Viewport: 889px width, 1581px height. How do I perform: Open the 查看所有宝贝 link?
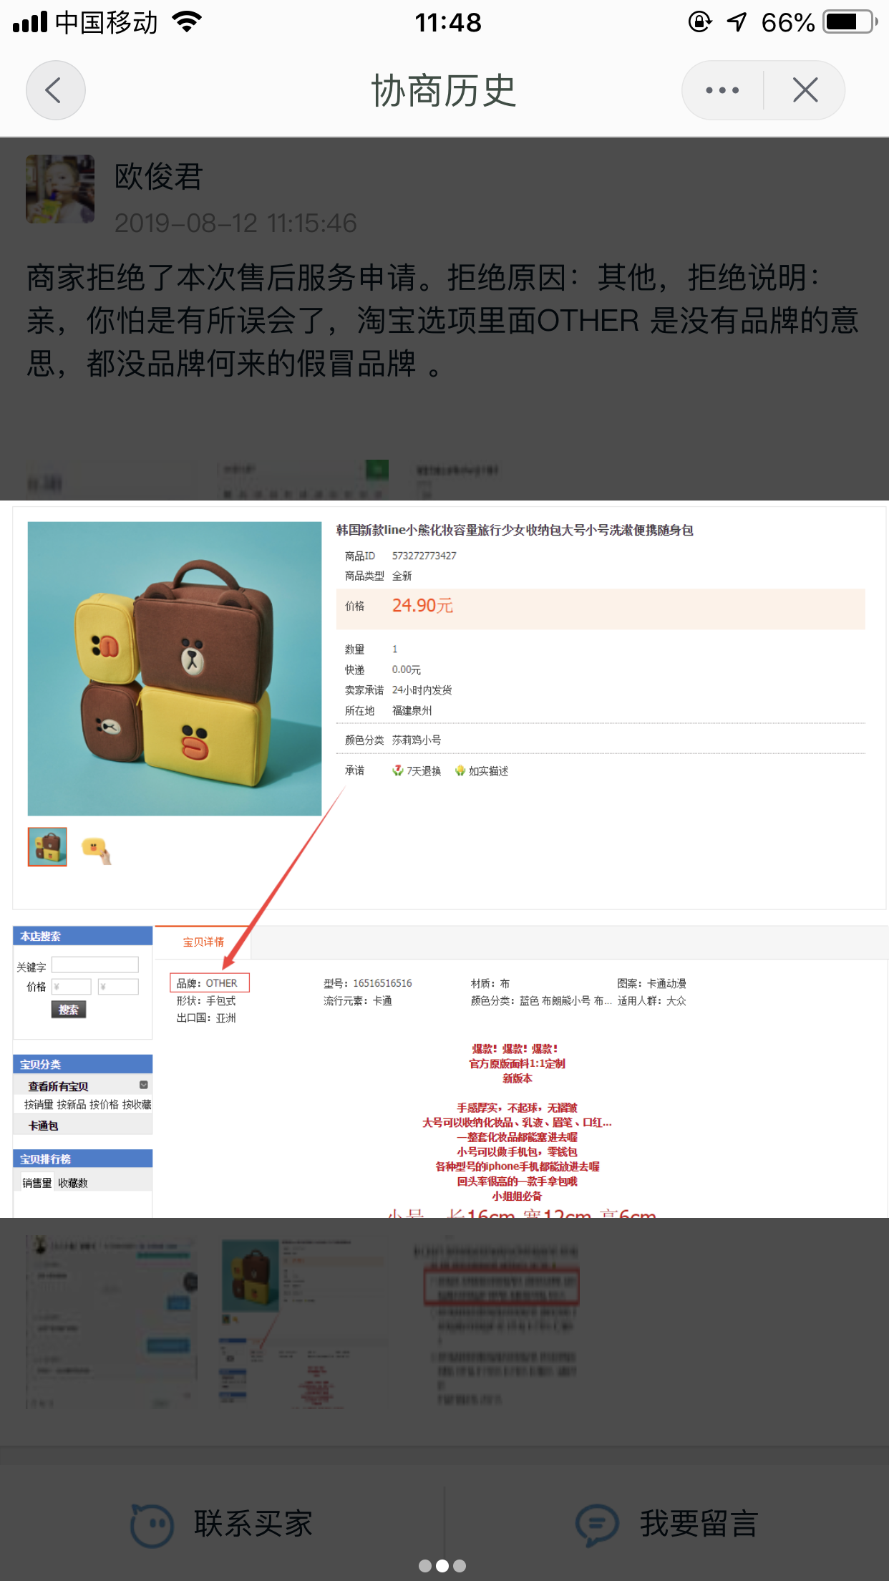tap(58, 1086)
